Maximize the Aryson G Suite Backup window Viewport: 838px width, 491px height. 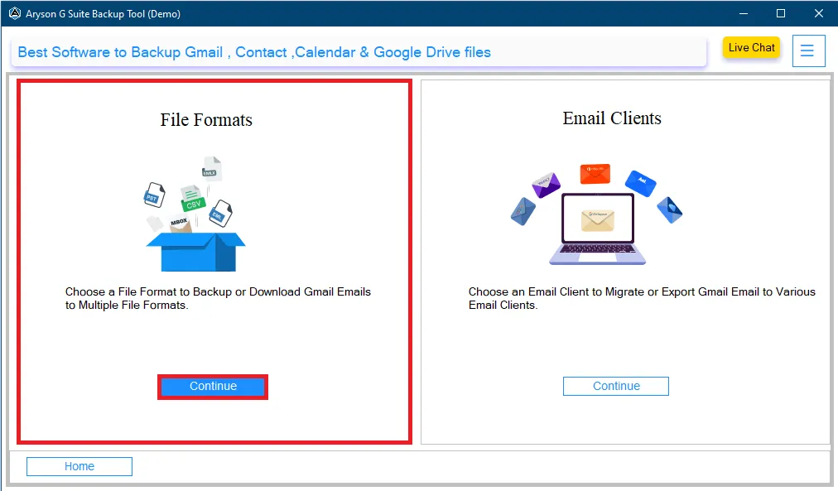click(x=780, y=13)
